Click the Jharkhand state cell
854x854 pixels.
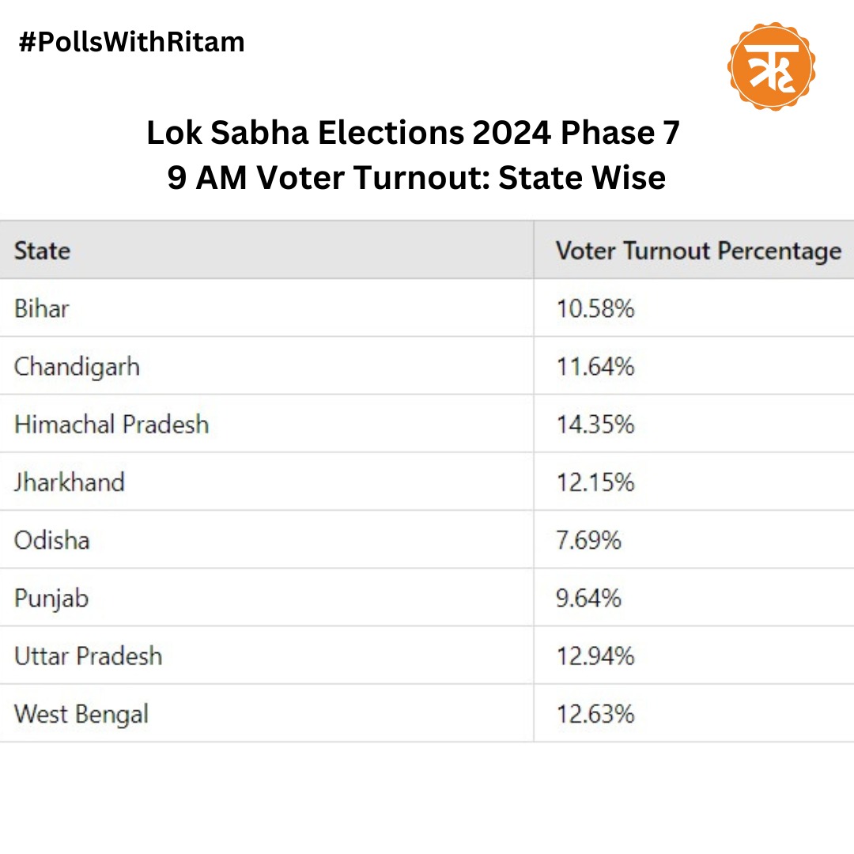click(69, 482)
